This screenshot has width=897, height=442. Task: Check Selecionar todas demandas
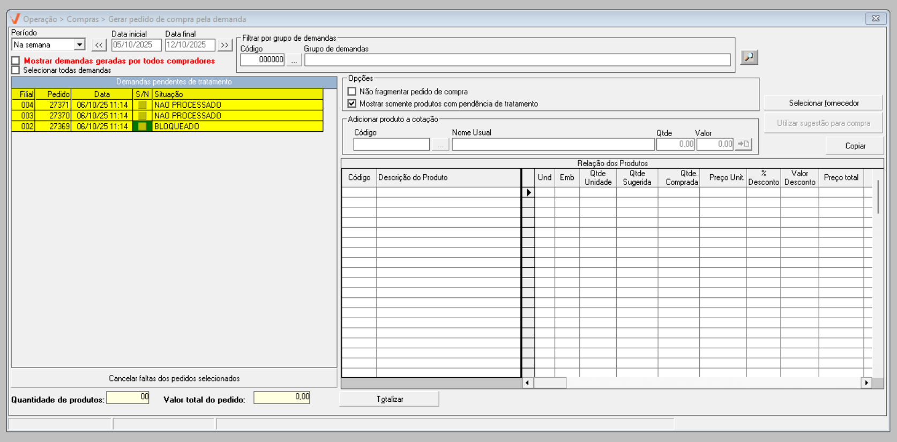click(16, 70)
